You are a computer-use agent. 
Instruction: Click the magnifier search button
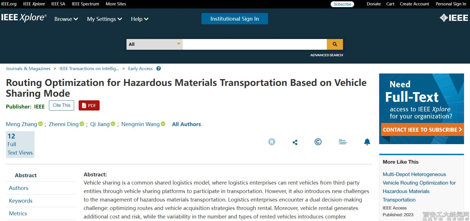335,44
